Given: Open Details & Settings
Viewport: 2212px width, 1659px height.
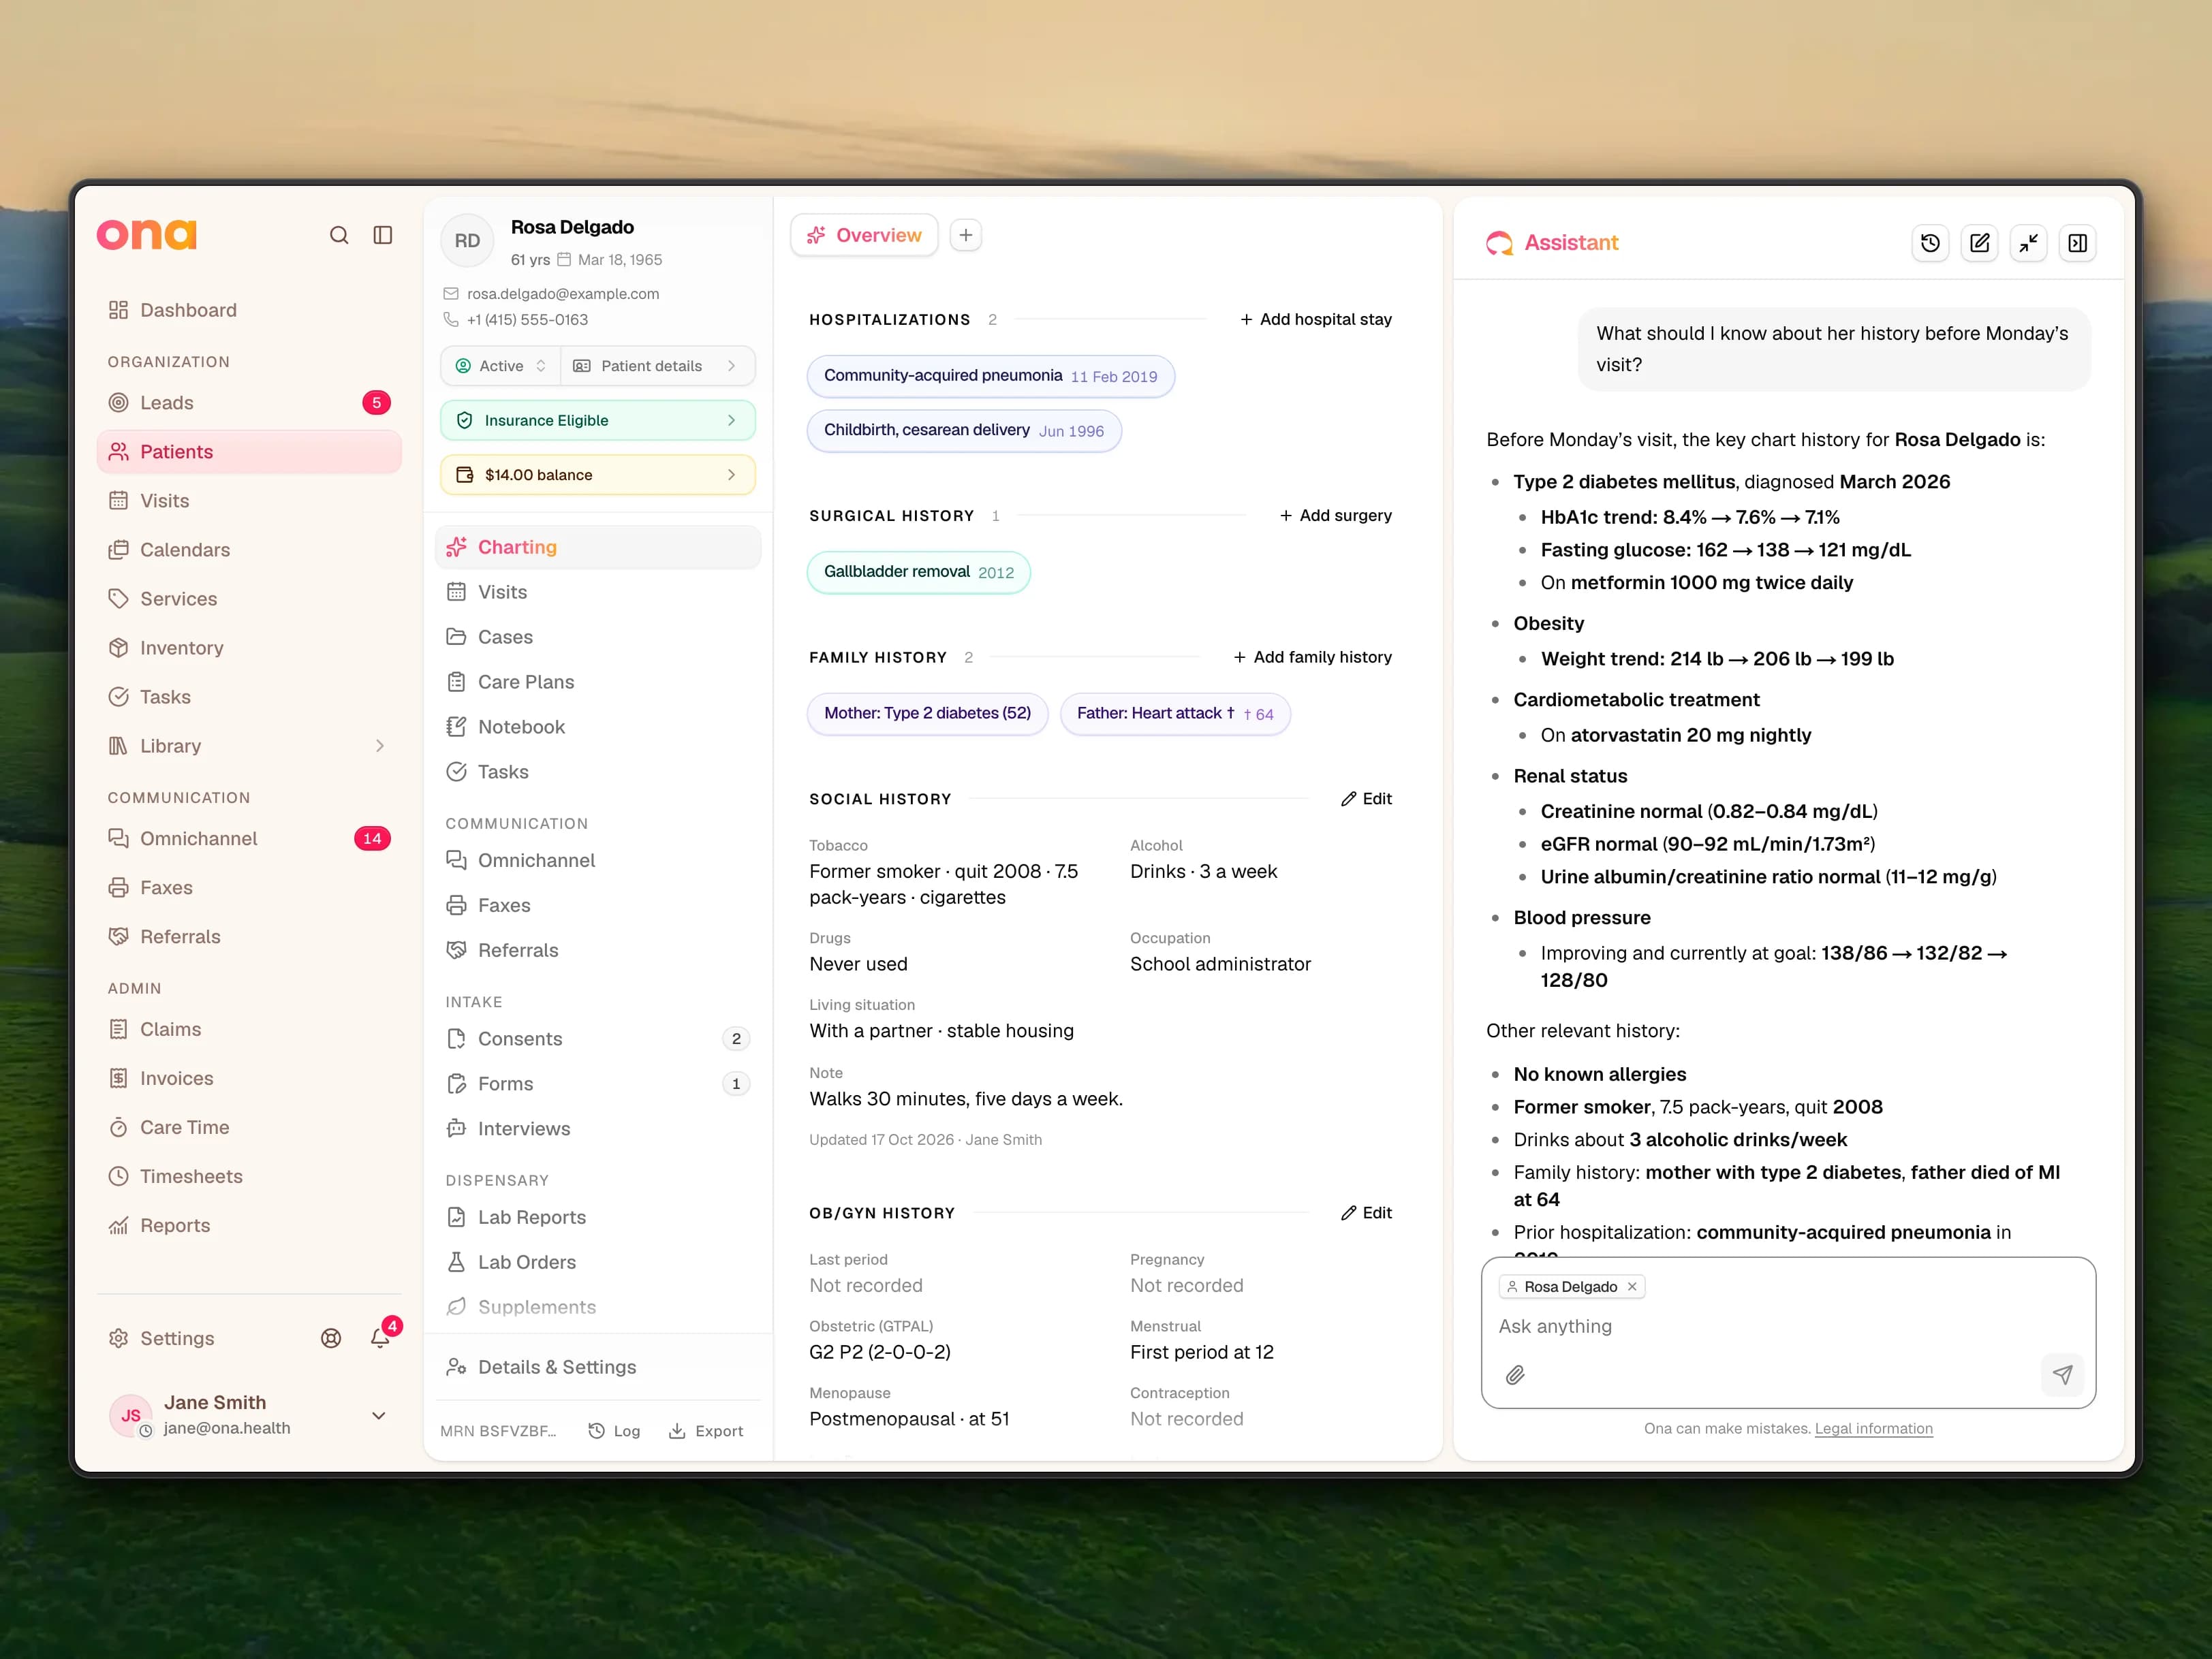Looking at the screenshot, I should pyautogui.click(x=598, y=1367).
